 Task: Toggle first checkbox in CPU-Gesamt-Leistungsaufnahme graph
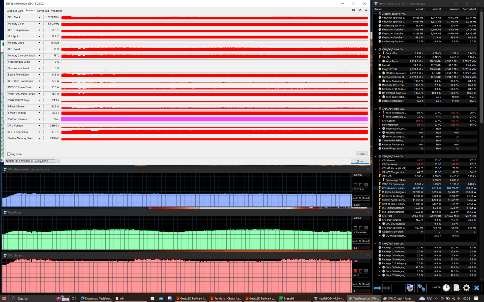[x=355, y=185]
